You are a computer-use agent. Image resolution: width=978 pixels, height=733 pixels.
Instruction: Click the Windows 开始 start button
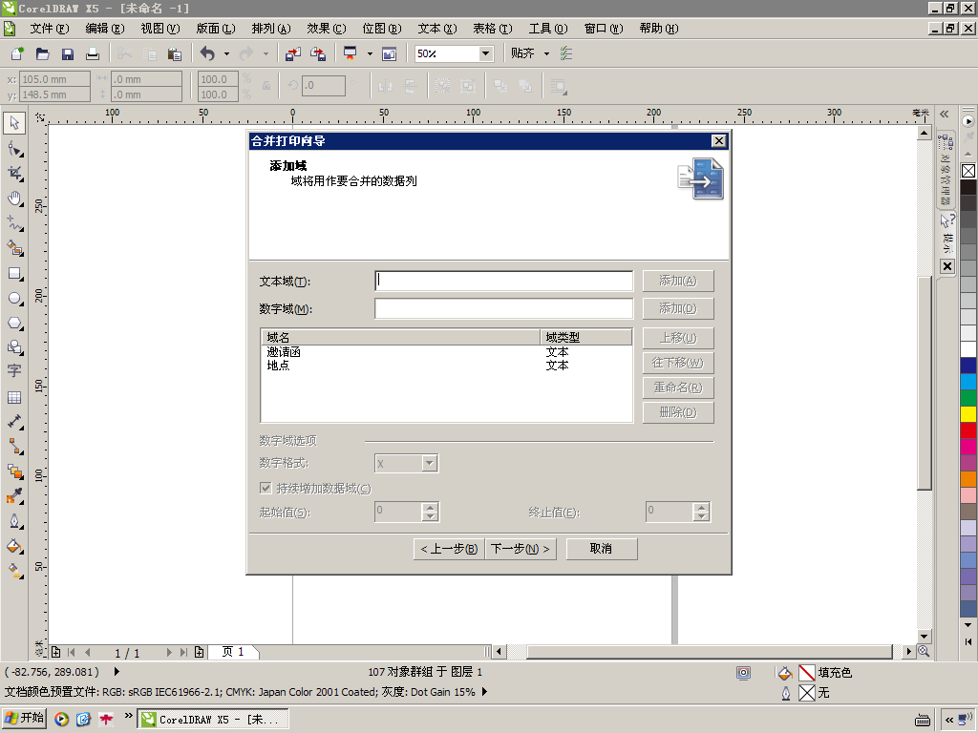click(24, 719)
